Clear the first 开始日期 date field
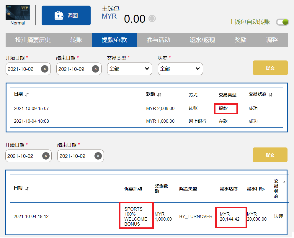294x238 pixels. point(45,69)
